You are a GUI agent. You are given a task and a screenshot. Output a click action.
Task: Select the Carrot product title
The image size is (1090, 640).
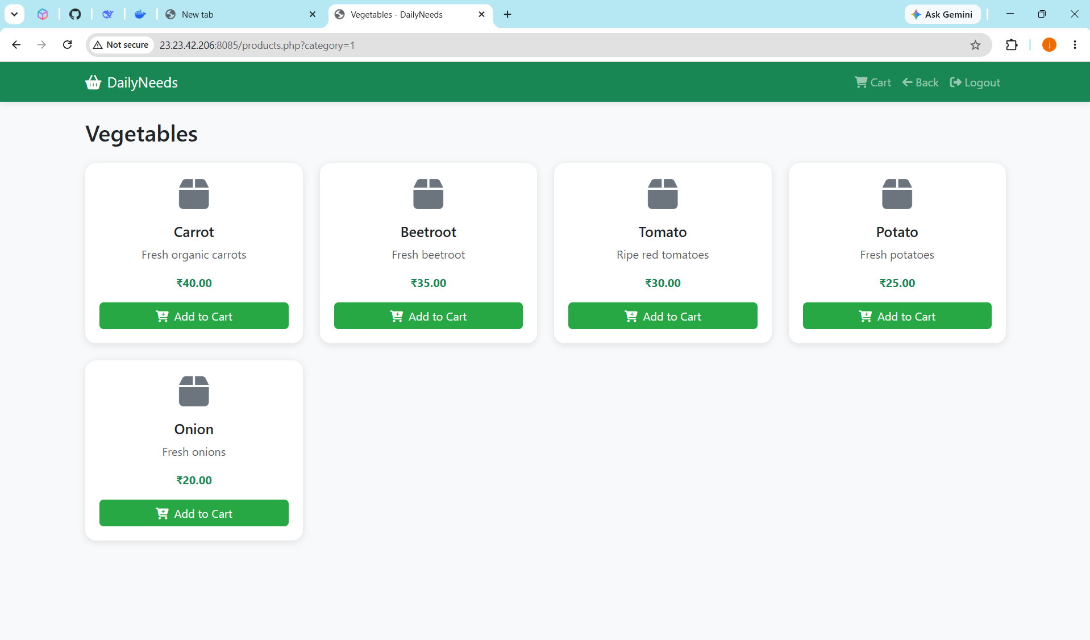coord(194,232)
